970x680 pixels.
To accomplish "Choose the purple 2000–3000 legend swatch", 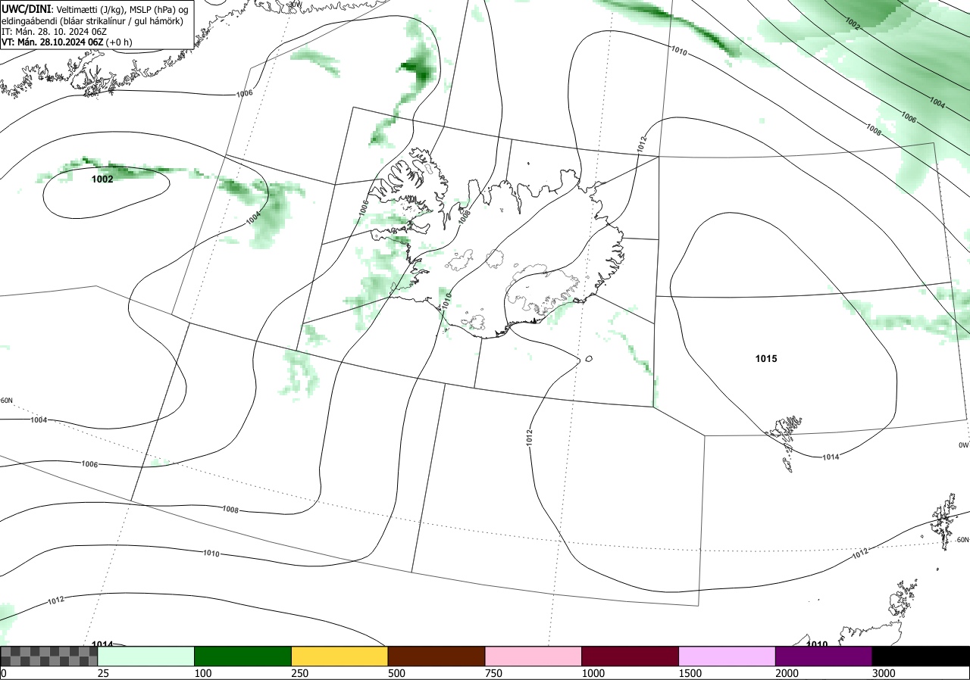I will click(824, 656).
